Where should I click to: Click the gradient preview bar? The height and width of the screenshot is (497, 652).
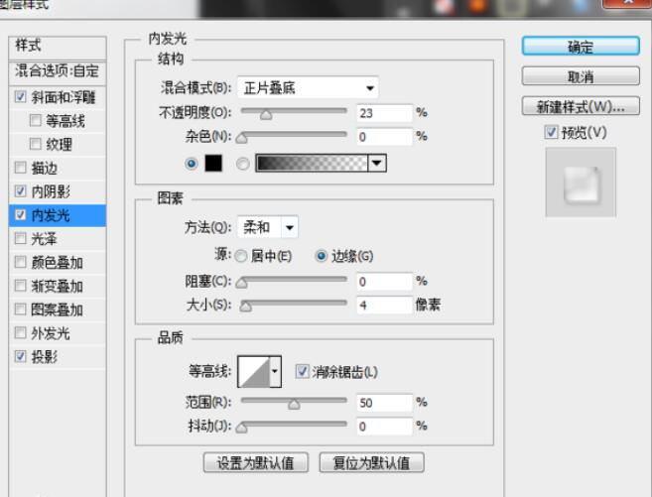pyautogui.click(x=312, y=164)
